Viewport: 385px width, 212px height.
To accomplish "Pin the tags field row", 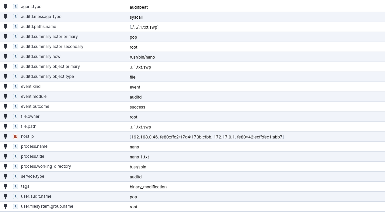I will point(5,186).
